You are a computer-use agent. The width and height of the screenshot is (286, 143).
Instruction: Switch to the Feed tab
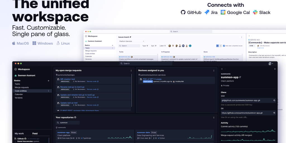(35, 134)
